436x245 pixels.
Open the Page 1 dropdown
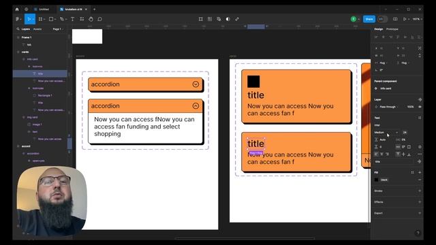click(x=58, y=29)
